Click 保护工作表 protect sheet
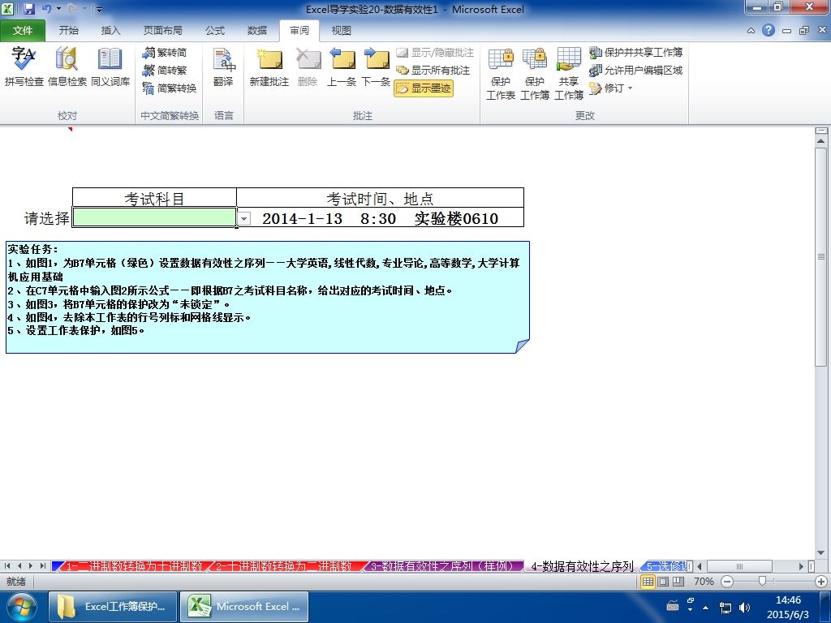 [501, 74]
